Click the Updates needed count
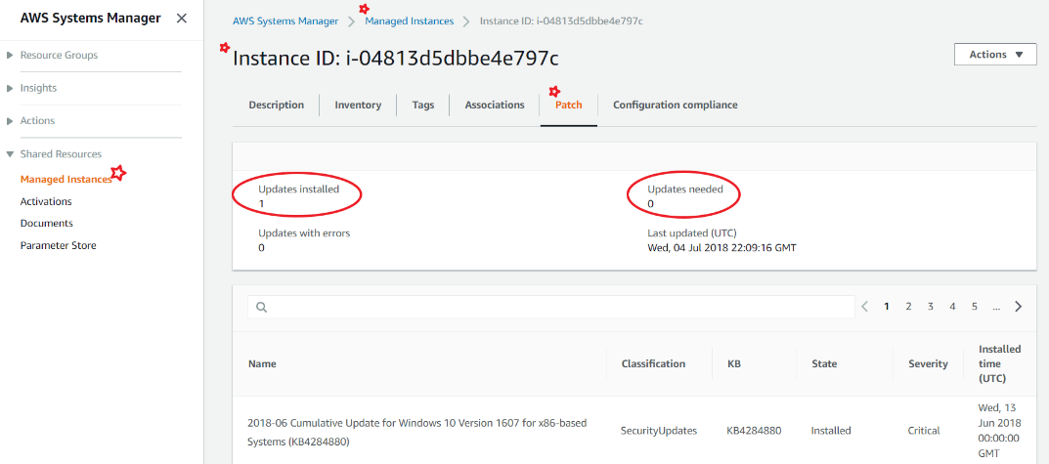This screenshot has width=1049, height=464. click(x=650, y=203)
